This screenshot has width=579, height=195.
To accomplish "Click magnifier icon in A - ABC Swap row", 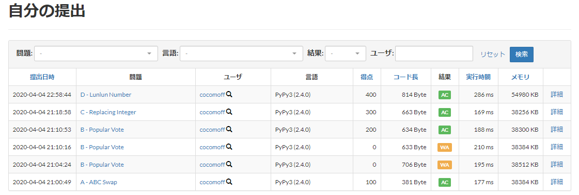I will pyautogui.click(x=229, y=182).
